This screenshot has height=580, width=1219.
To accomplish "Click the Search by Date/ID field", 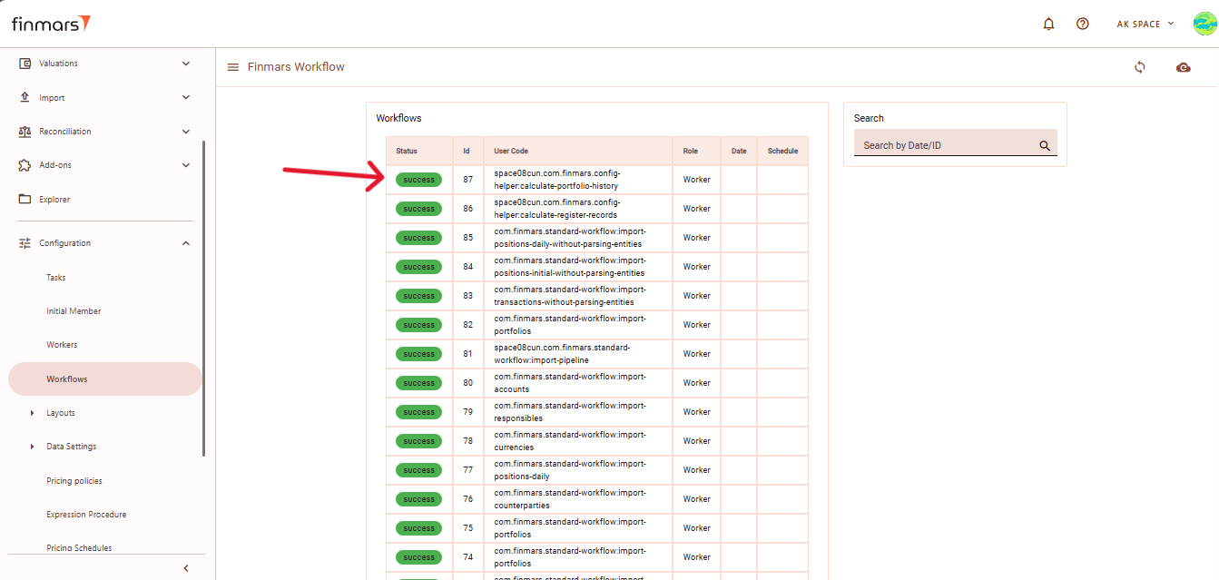I will (x=944, y=145).
